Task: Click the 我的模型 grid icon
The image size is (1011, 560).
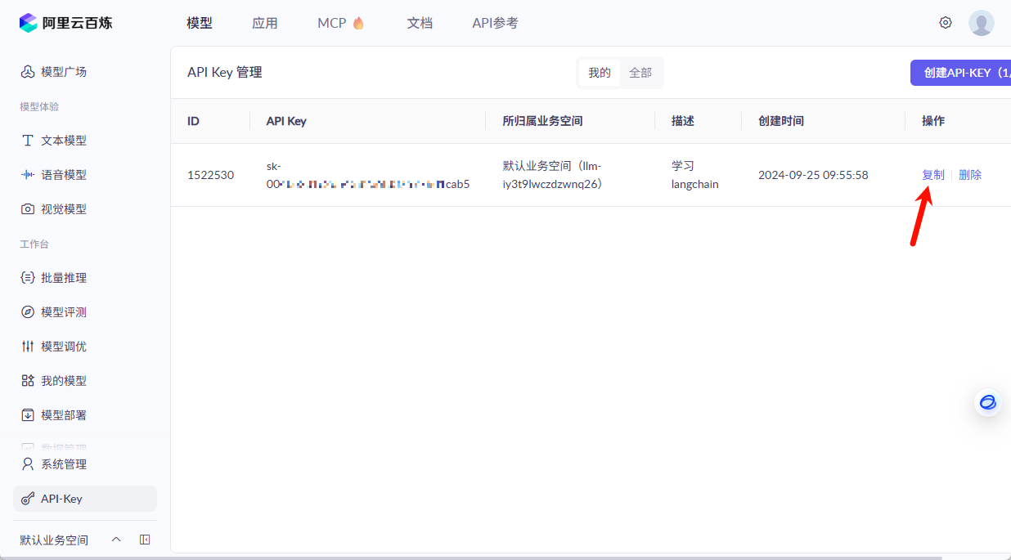Action: click(x=28, y=381)
